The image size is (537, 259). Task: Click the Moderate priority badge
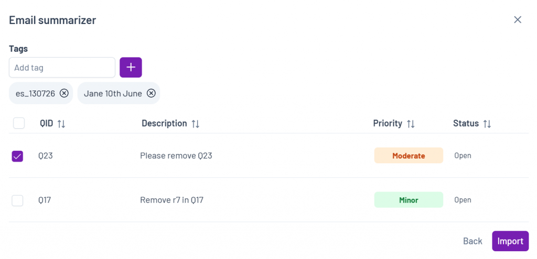click(409, 155)
